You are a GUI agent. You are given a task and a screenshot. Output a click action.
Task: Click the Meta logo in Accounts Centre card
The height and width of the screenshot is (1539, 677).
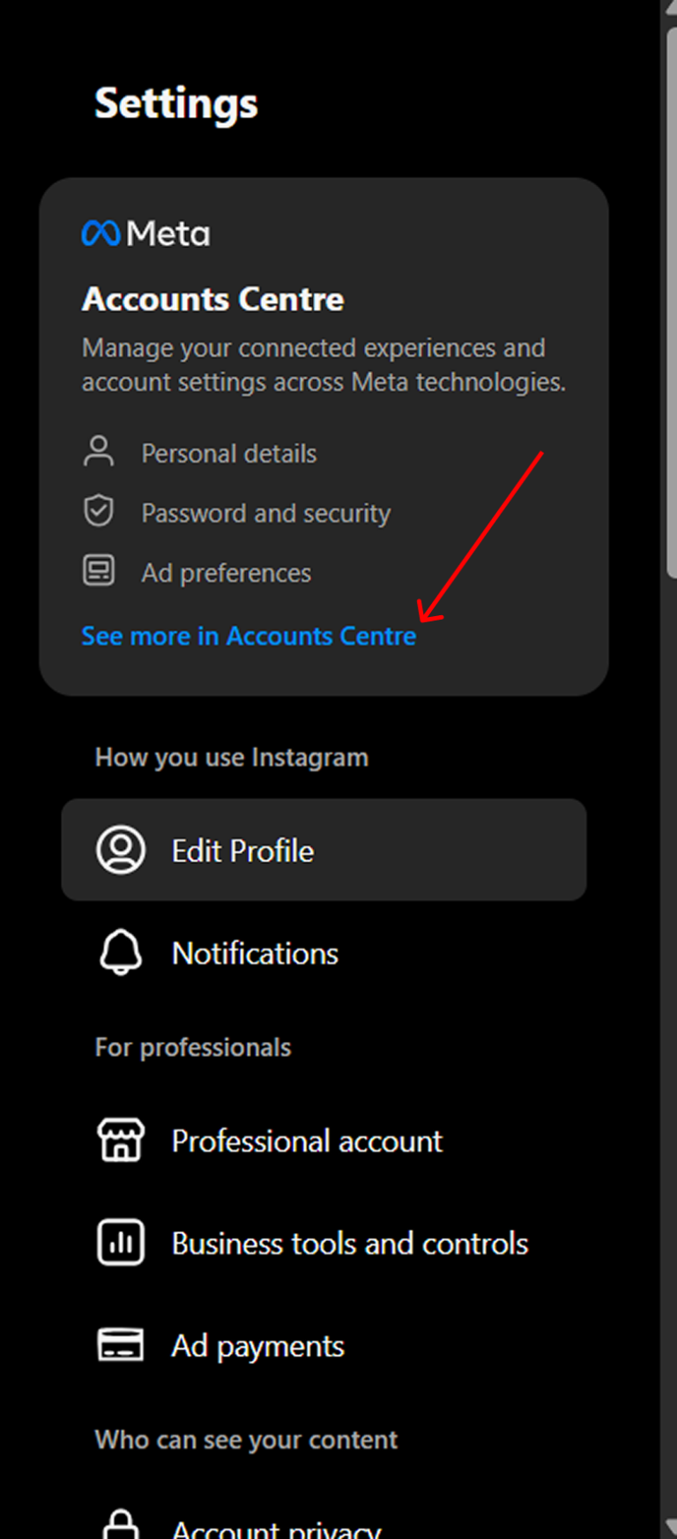(x=101, y=232)
